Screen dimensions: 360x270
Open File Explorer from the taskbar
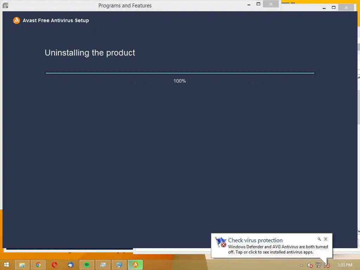click(22, 265)
